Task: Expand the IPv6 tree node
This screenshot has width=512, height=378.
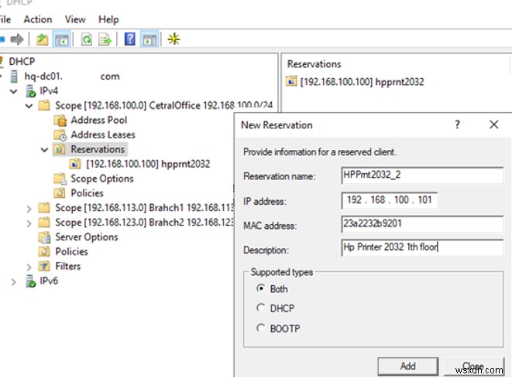Action: 15,281
